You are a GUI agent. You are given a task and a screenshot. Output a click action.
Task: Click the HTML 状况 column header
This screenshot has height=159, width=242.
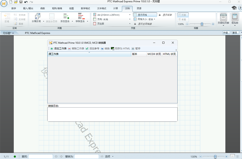tap(169, 54)
